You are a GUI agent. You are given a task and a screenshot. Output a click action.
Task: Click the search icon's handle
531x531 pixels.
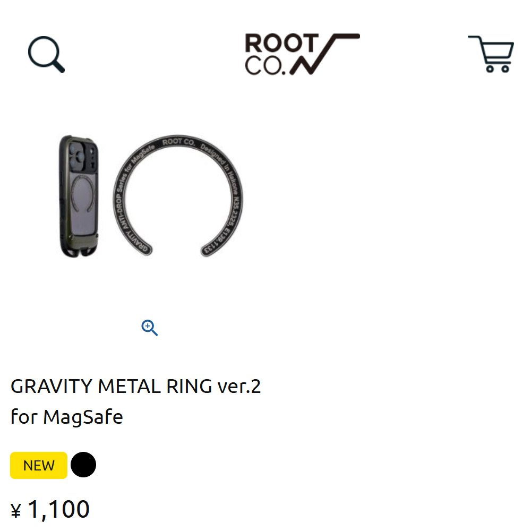(x=59, y=66)
